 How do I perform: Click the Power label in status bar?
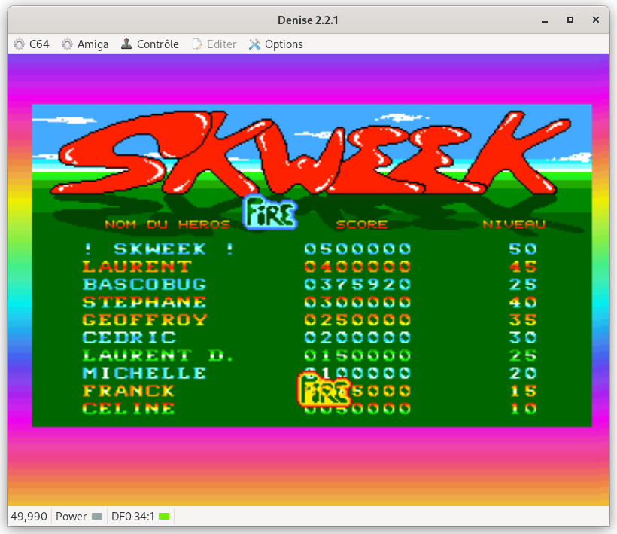[x=71, y=516]
